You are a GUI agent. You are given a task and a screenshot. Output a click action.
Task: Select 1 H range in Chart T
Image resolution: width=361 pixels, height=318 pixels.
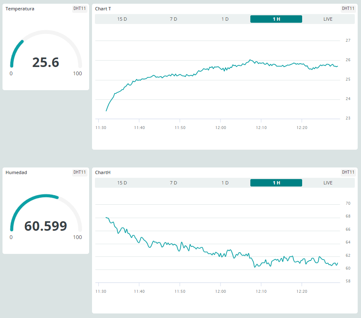tap(276, 19)
